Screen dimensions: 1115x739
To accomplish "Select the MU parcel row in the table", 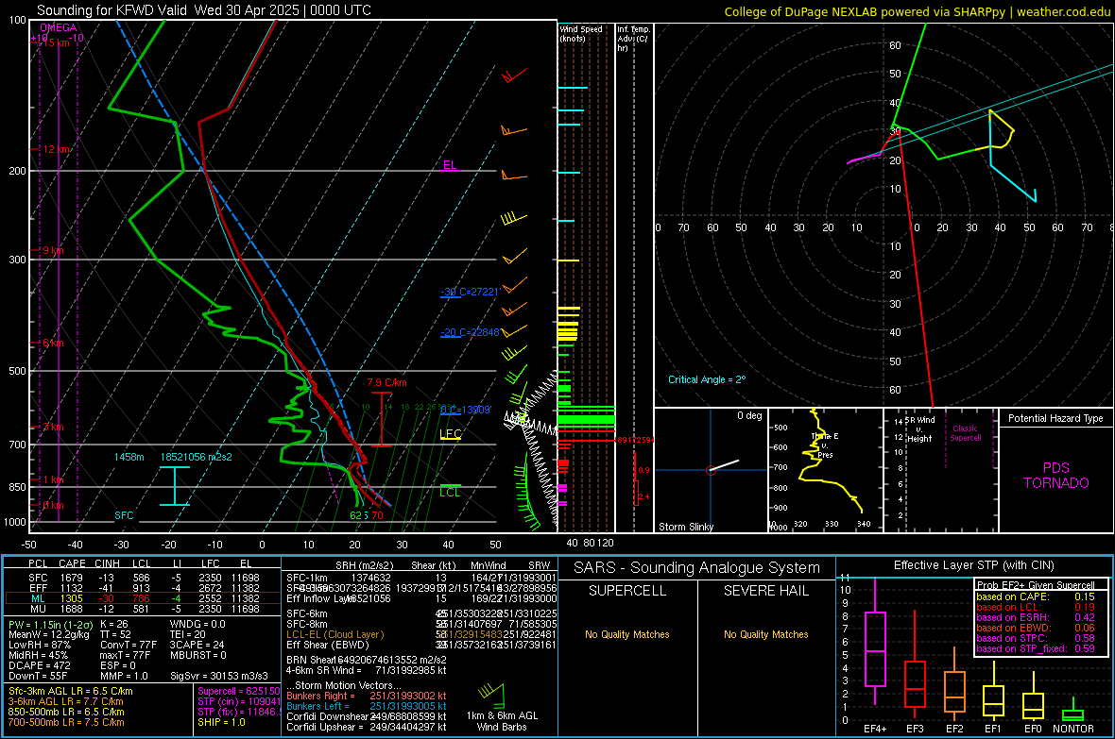I will tap(143, 608).
